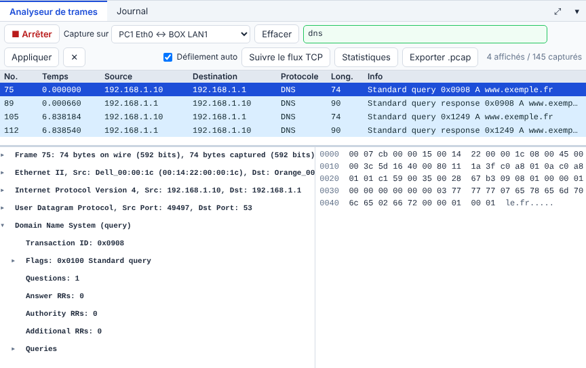Screen dimensions: 586x368
Task: Click the expand panel arrows icon
Action: [x=558, y=12]
